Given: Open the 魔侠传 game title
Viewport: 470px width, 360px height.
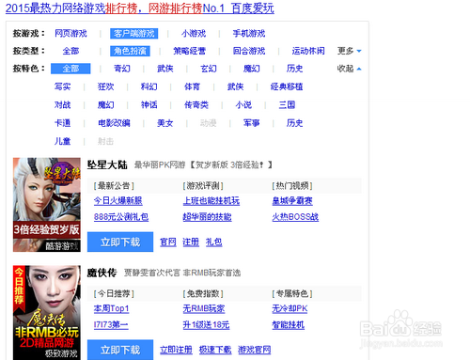Looking at the screenshot, I should [x=102, y=273].
